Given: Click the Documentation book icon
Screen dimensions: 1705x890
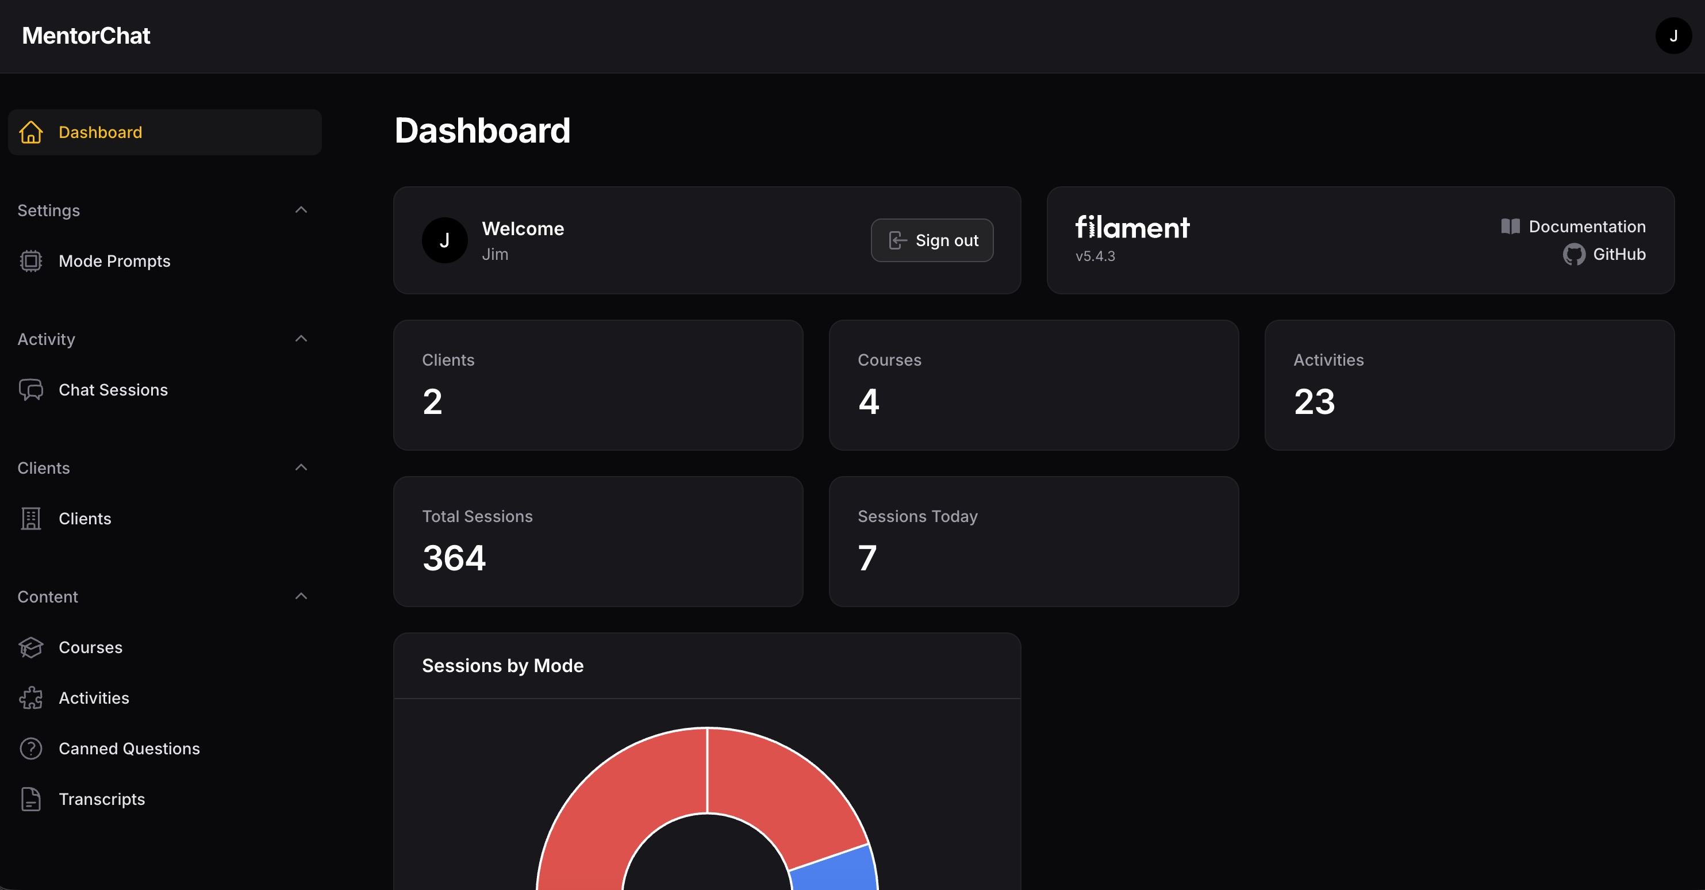Looking at the screenshot, I should [x=1512, y=226].
